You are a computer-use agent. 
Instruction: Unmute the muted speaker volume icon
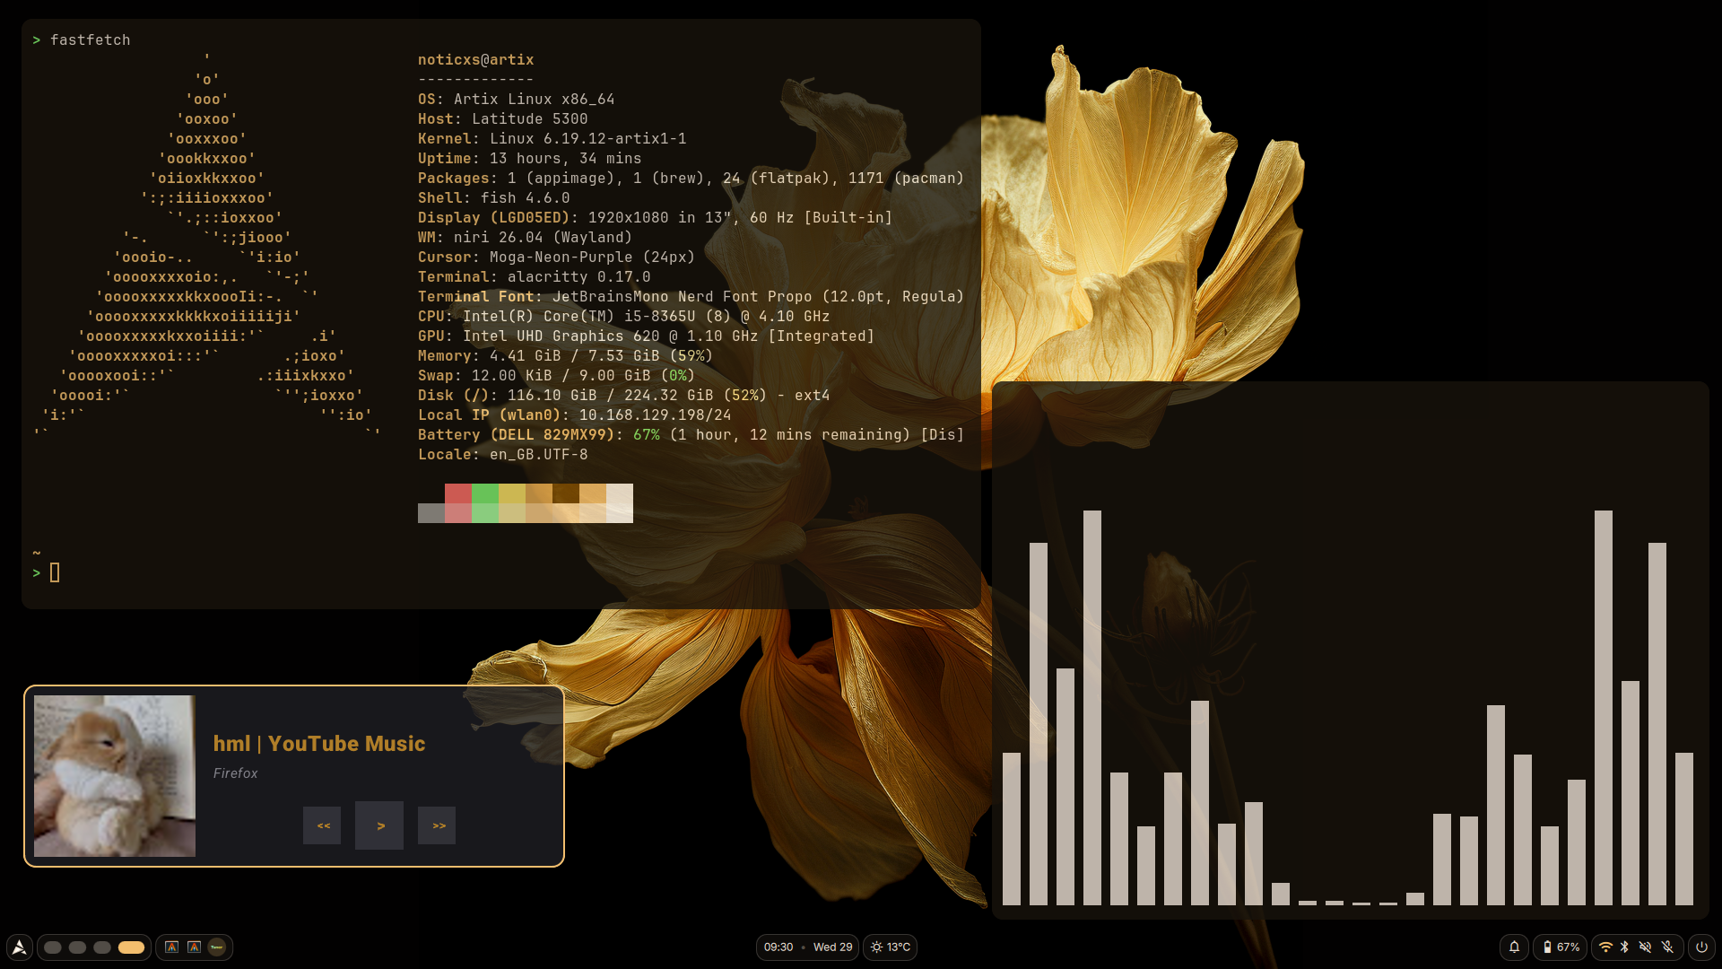(1646, 947)
